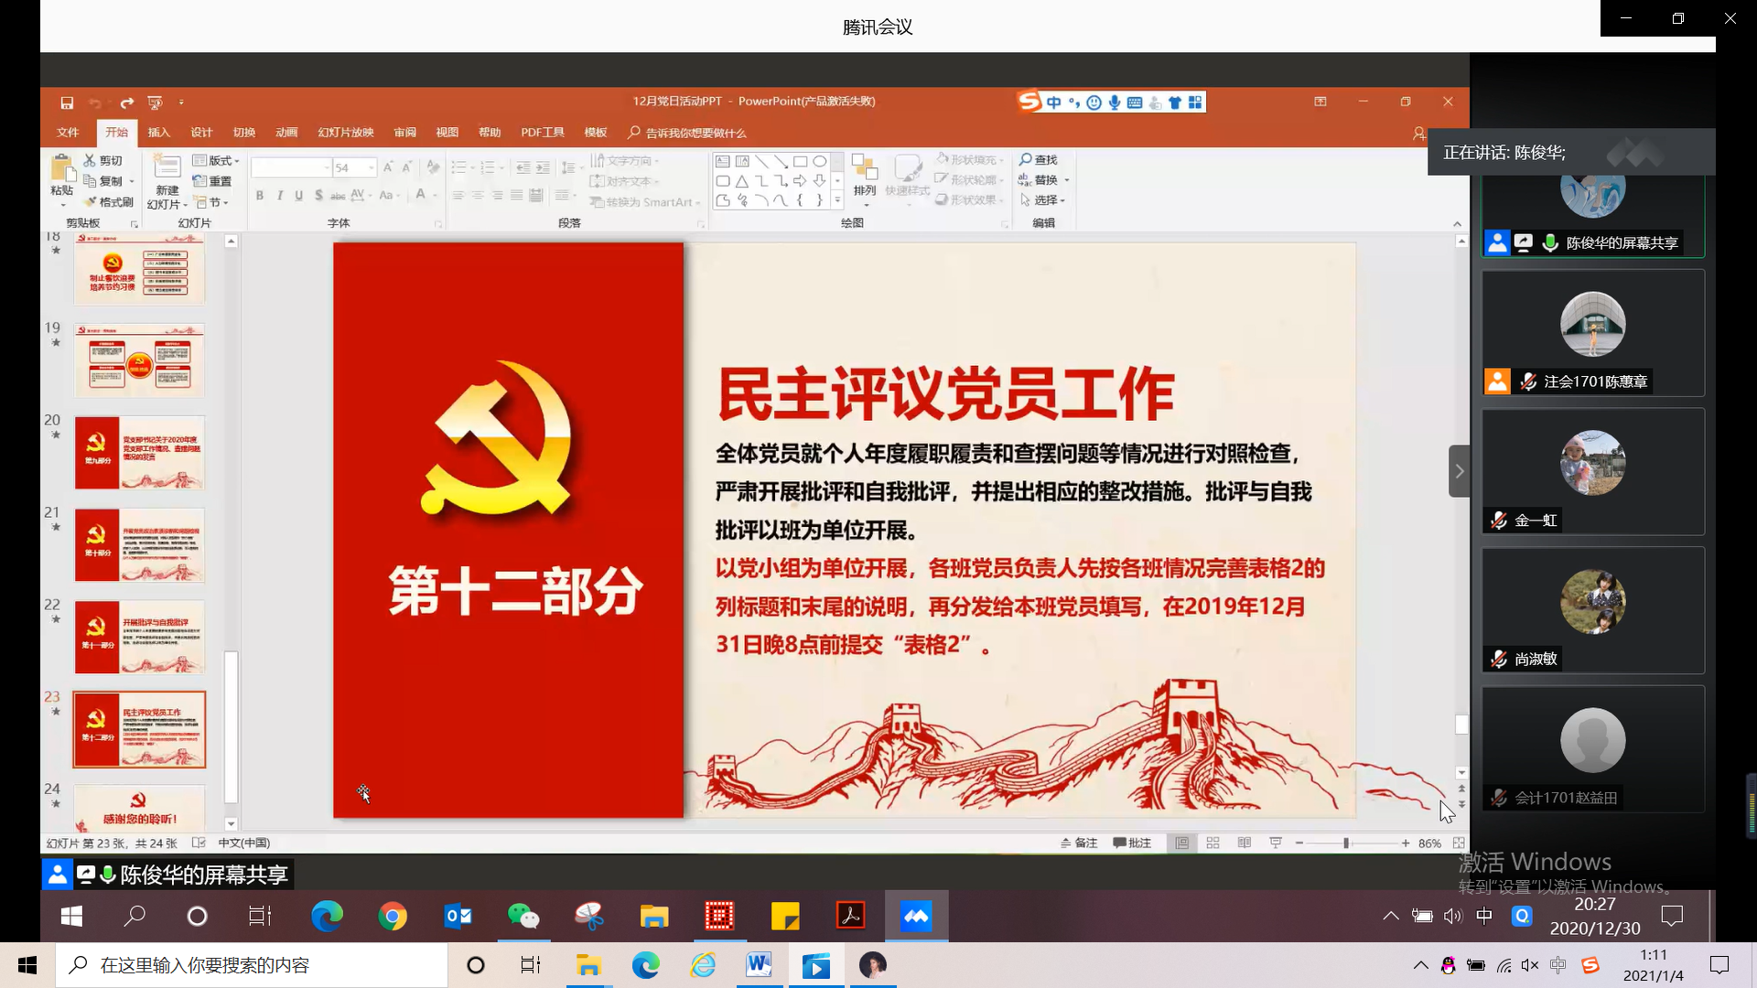
Task: Toggle the Comments (批注) pane
Action: [1132, 843]
